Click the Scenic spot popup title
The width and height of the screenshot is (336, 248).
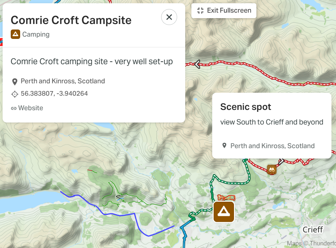(246, 107)
